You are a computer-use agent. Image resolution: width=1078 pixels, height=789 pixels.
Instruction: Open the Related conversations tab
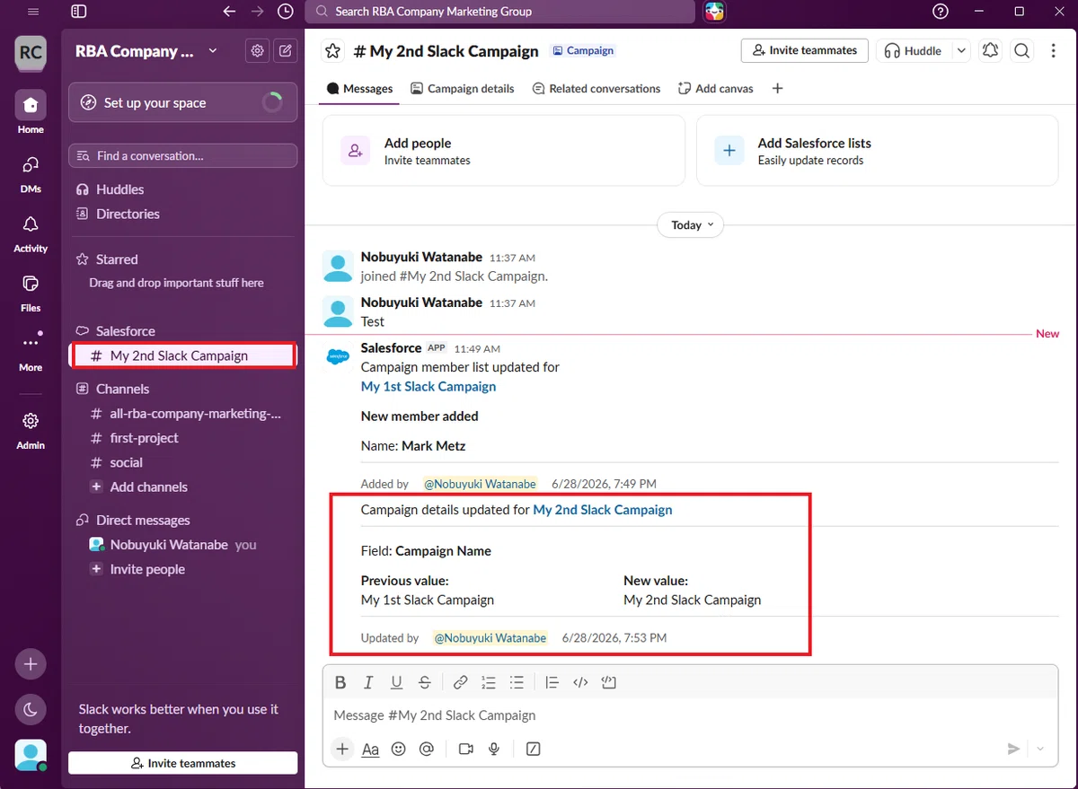pyautogui.click(x=596, y=88)
